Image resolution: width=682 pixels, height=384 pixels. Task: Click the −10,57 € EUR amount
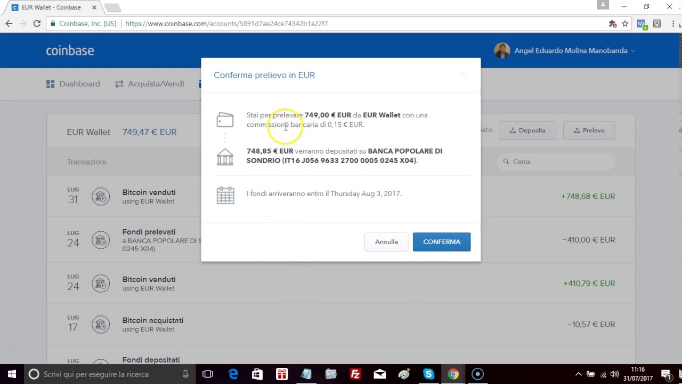coord(591,324)
